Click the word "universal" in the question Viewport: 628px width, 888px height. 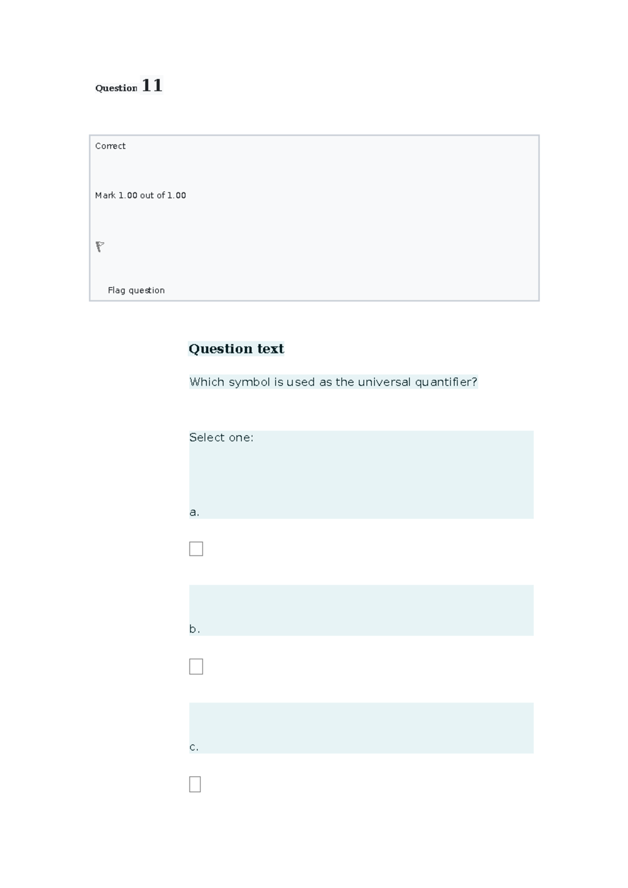[384, 382]
